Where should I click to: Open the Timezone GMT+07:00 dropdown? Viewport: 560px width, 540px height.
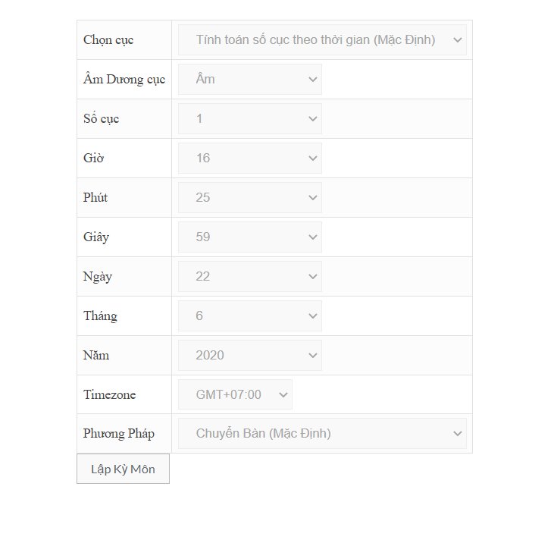pyautogui.click(x=235, y=394)
